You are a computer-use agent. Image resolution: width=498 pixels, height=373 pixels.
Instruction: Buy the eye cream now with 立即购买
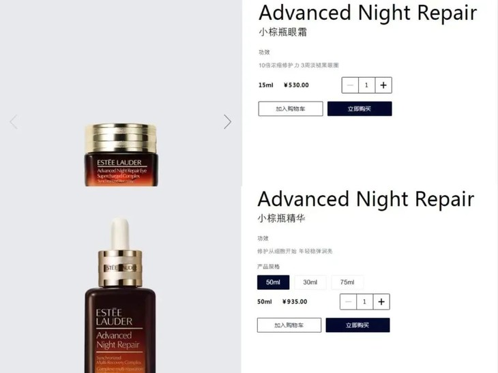[360, 109]
